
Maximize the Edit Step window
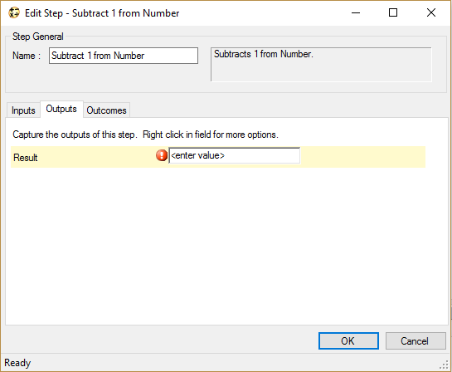[393, 12]
